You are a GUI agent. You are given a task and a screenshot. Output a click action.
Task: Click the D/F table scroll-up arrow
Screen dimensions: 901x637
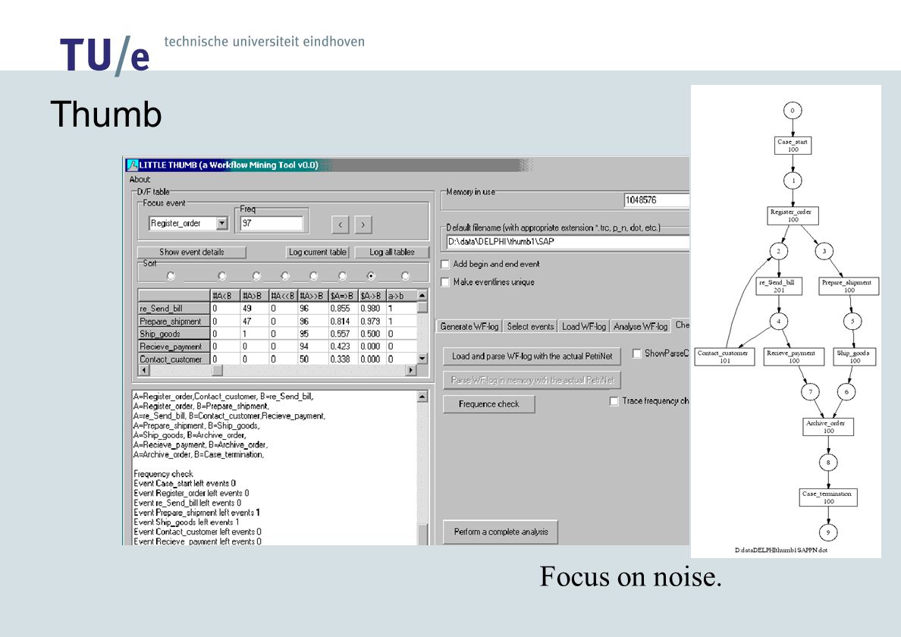[422, 296]
